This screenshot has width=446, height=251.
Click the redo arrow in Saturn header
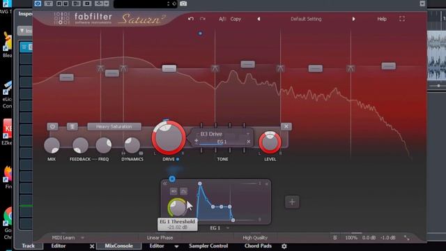pyautogui.click(x=203, y=19)
